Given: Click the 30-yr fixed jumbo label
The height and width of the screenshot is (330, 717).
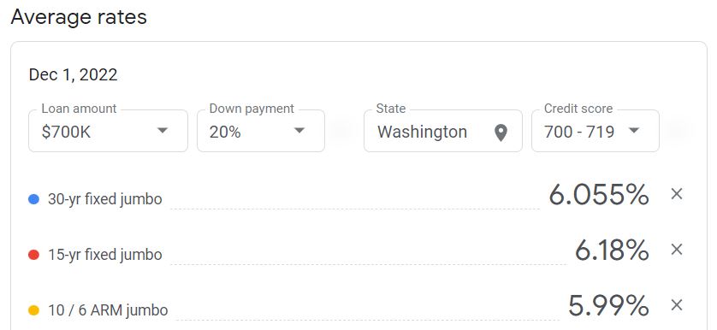Looking at the screenshot, I should coord(104,199).
